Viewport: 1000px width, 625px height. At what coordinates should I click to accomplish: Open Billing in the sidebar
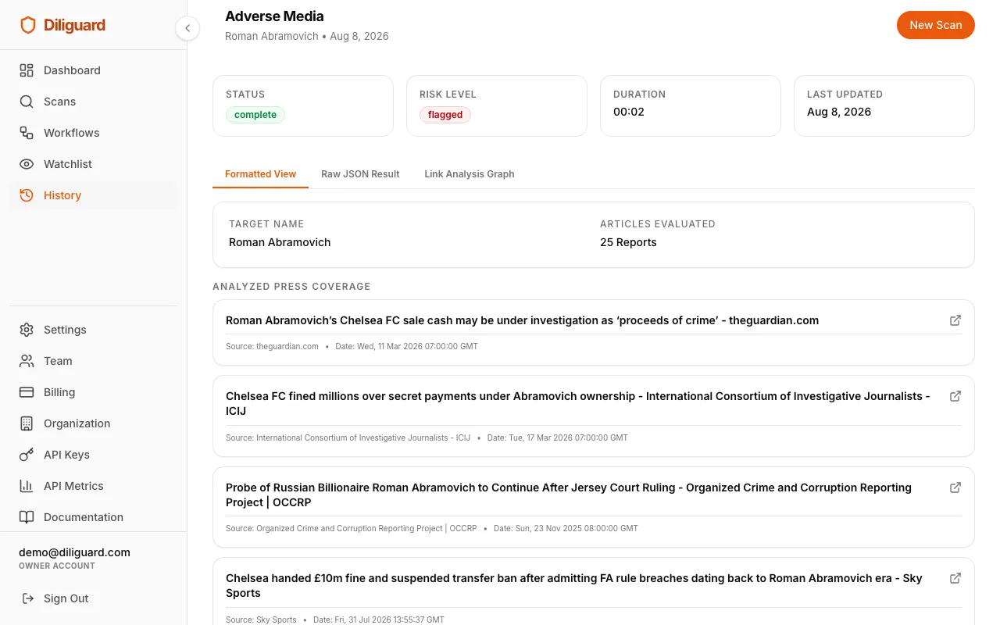click(x=93, y=392)
